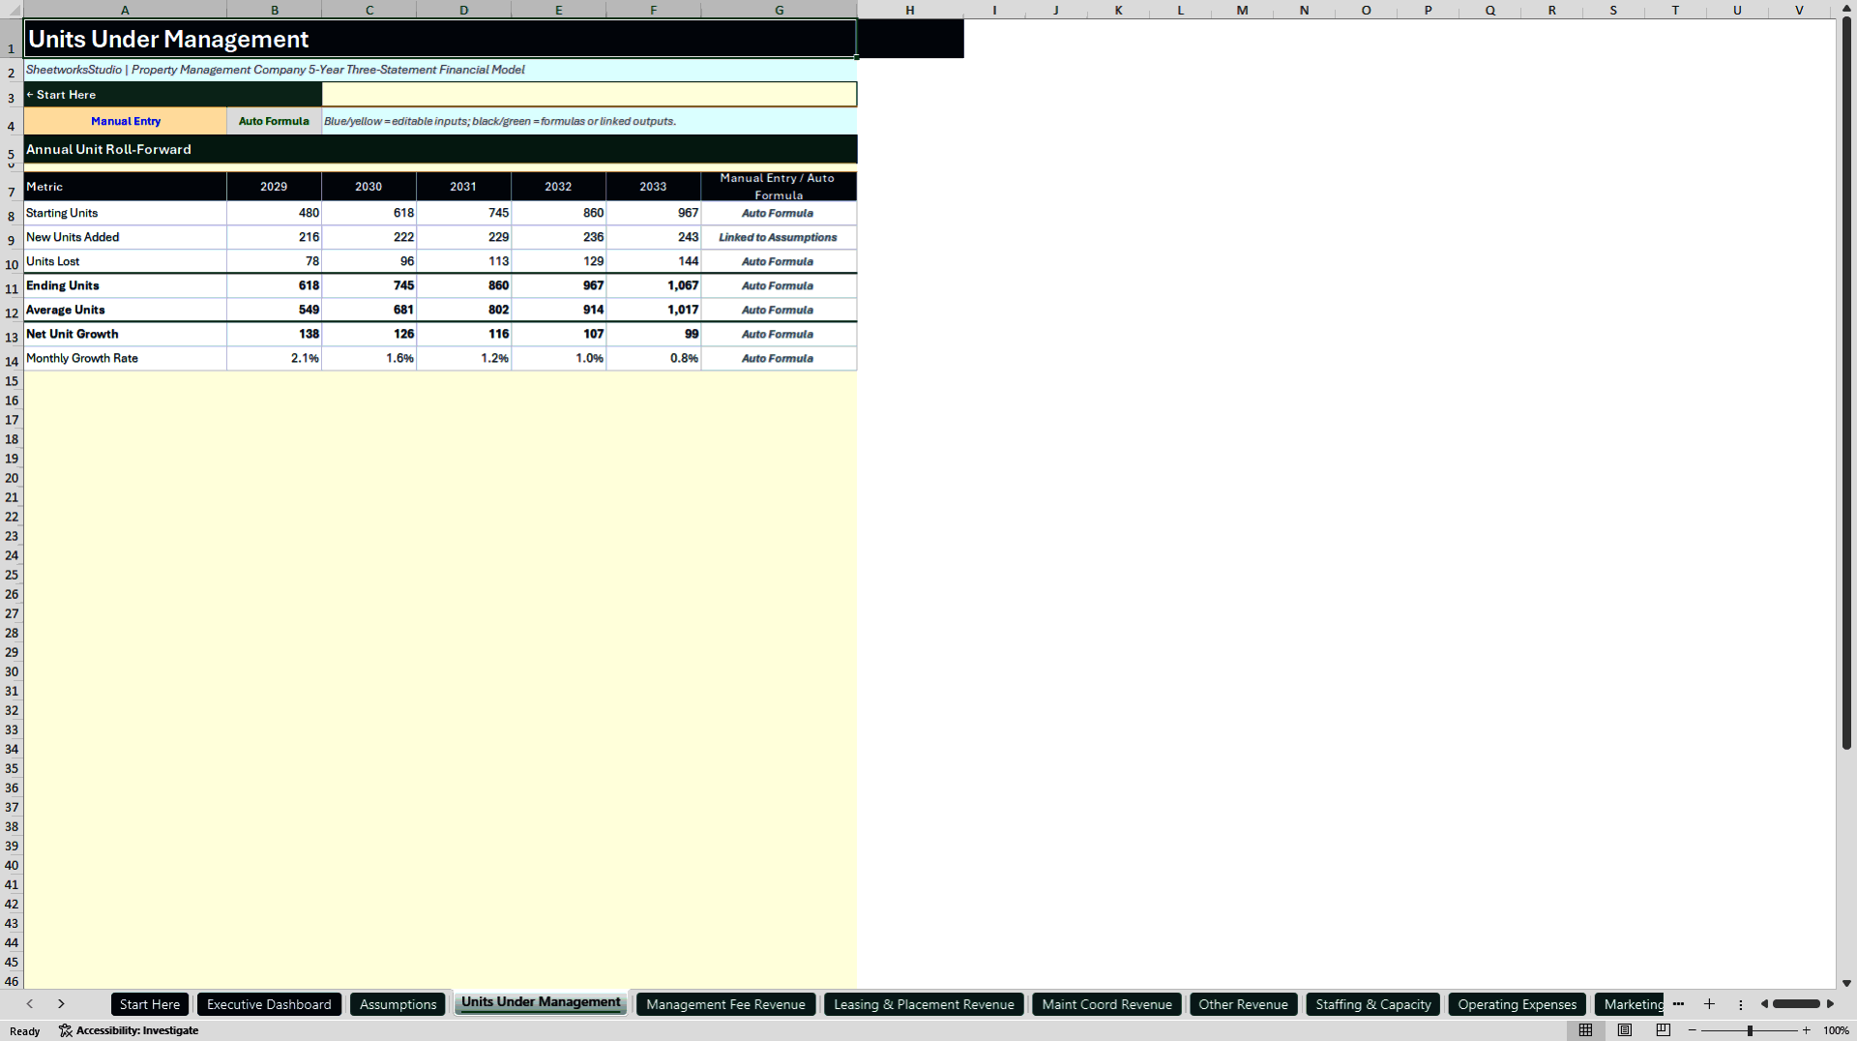1857x1041 pixels.
Task: Open the Staffing & Capacity tab
Action: point(1372,1004)
